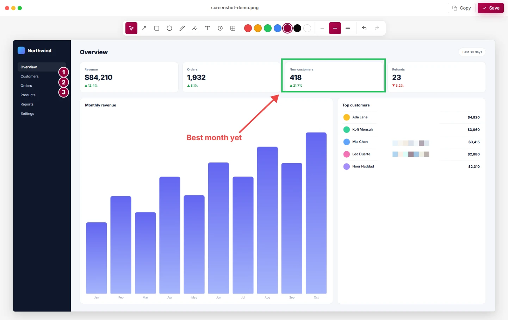Click the 1,932 orders value
Viewport: 508px width, 320px height.
click(x=196, y=78)
